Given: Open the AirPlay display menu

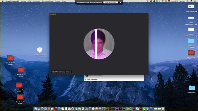Looking at the screenshot, I should tap(166, 1).
